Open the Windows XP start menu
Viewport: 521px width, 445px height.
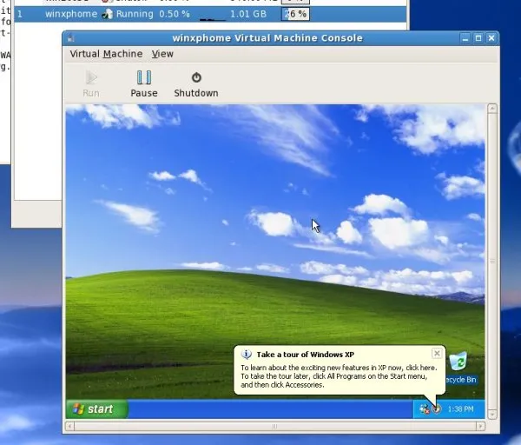coord(96,408)
